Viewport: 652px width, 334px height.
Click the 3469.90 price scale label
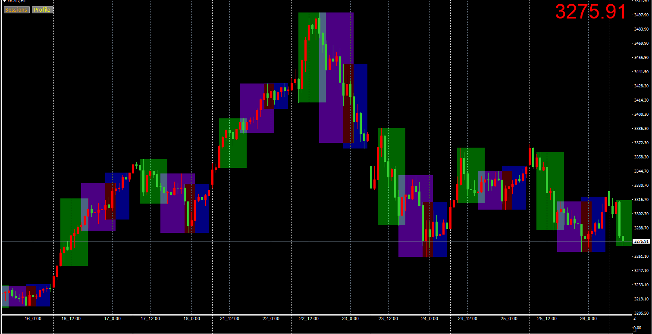(642, 43)
